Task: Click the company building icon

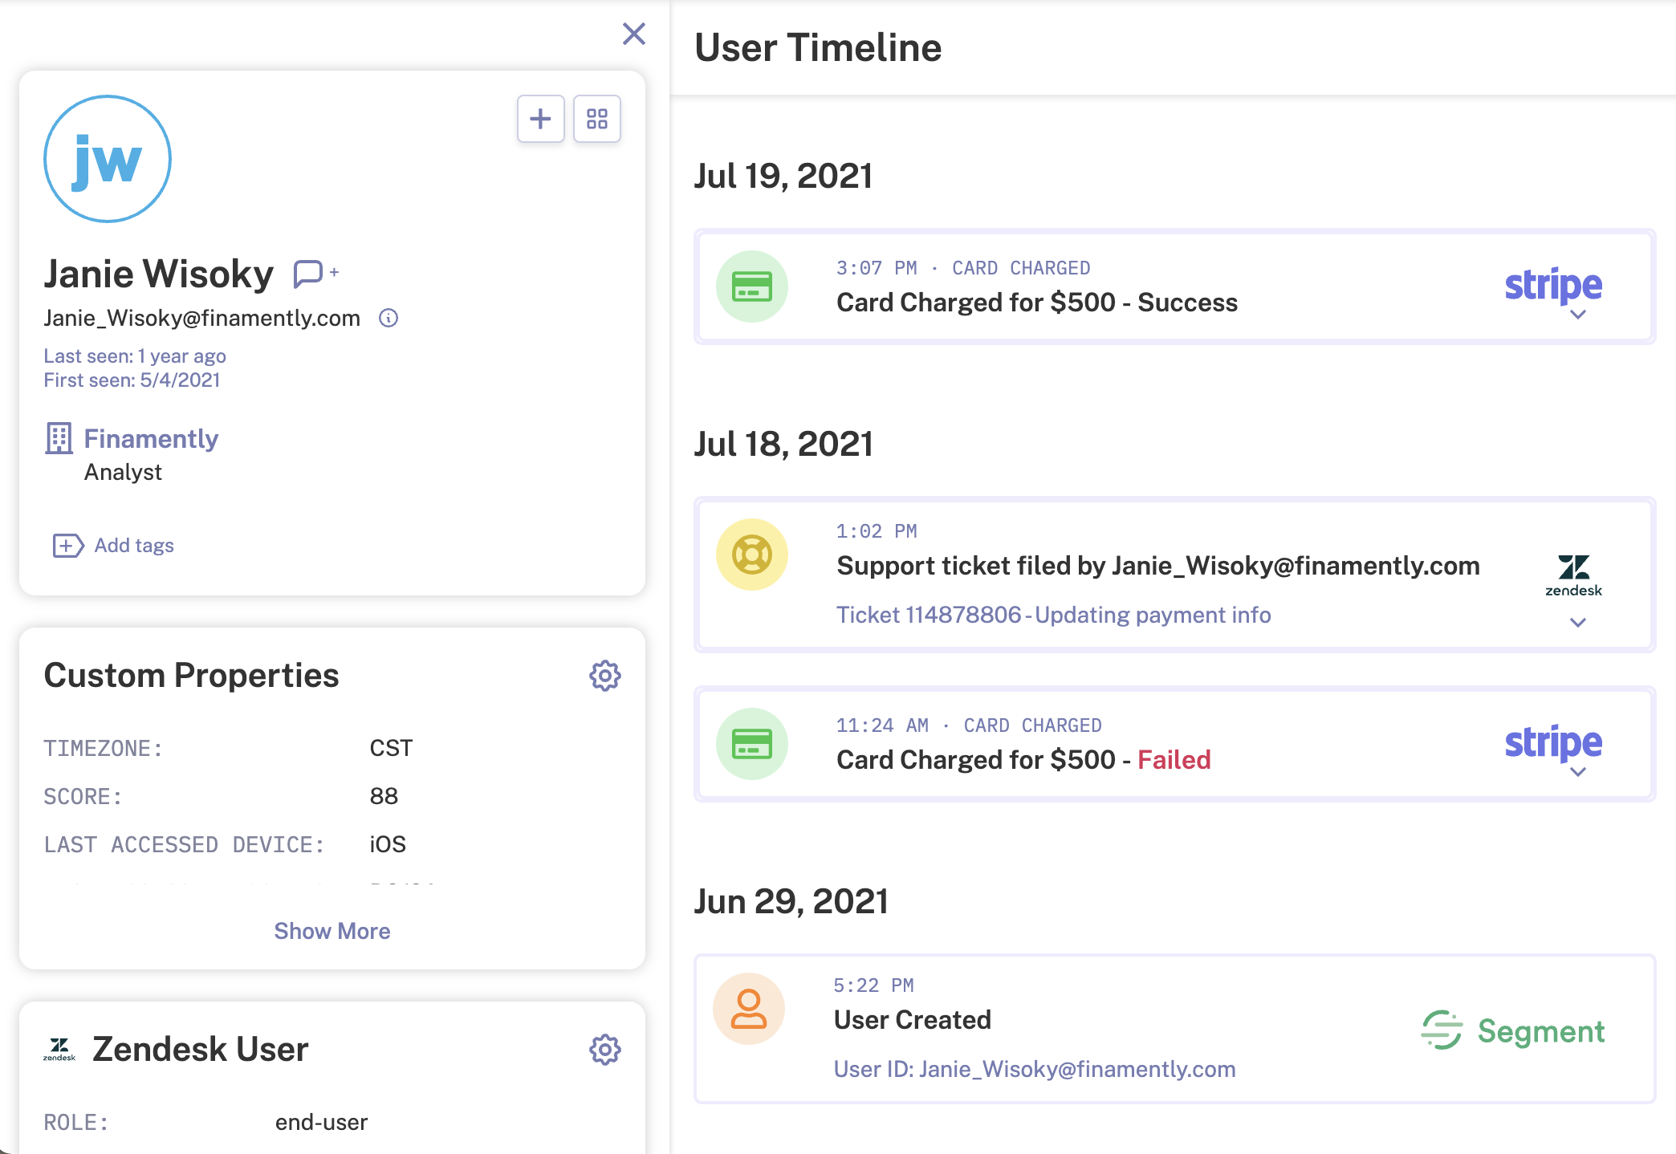Action: point(59,438)
